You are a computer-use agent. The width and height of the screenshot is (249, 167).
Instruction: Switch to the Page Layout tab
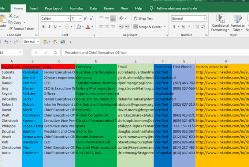click(x=54, y=8)
